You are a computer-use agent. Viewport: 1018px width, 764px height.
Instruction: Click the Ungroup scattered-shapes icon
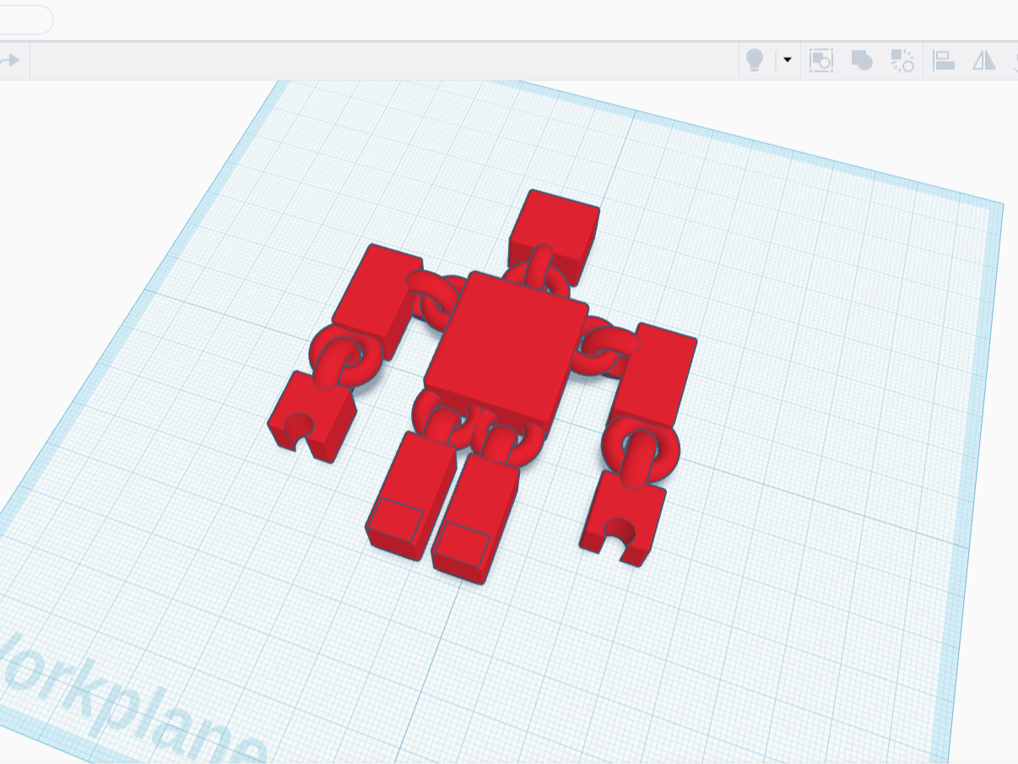[x=902, y=61]
